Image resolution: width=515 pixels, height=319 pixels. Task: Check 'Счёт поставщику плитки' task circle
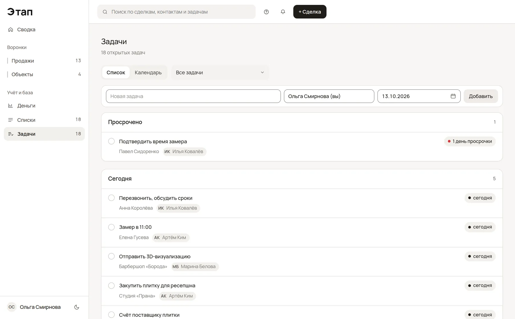click(112, 315)
